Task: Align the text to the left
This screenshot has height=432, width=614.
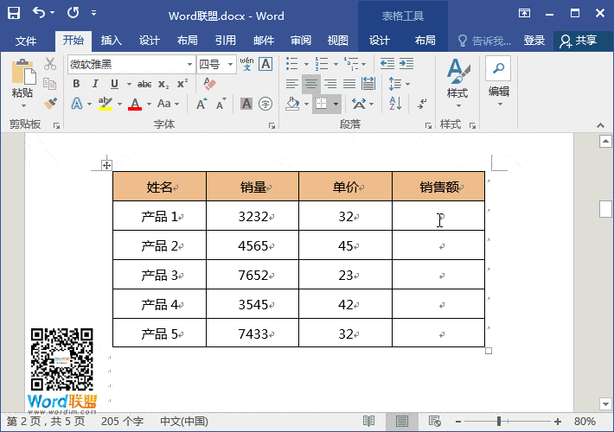Action: point(291,84)
